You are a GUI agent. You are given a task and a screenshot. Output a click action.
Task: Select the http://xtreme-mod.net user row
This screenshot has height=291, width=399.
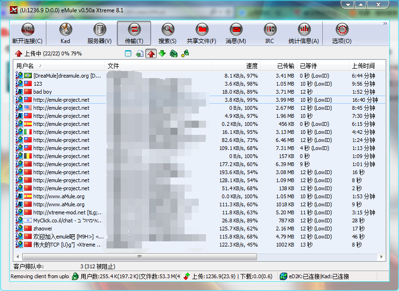[200, 212]
